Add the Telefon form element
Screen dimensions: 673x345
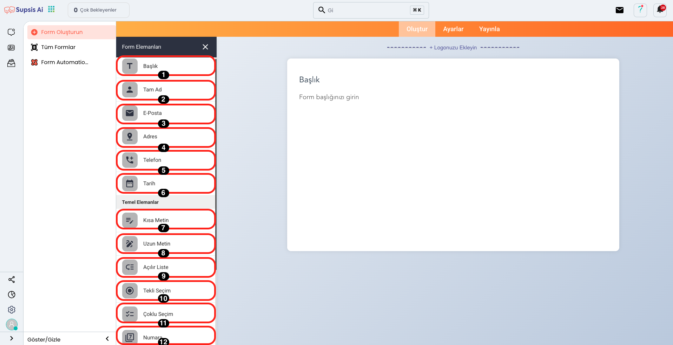166,160
